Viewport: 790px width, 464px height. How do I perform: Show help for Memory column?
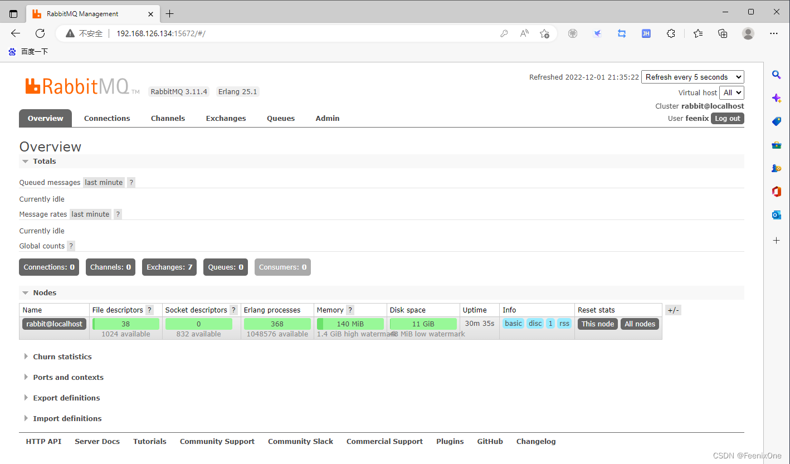(350, 310)
